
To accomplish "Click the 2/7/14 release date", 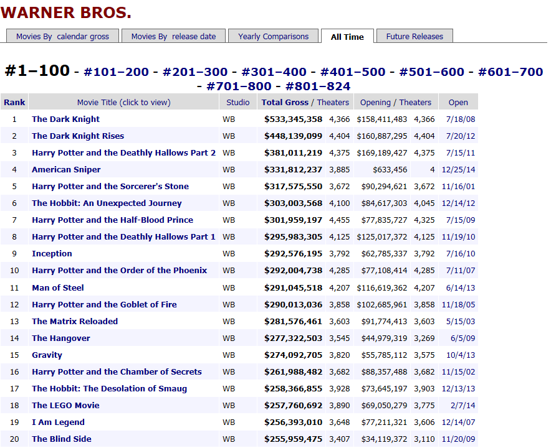I will click(x=462, y=406).
